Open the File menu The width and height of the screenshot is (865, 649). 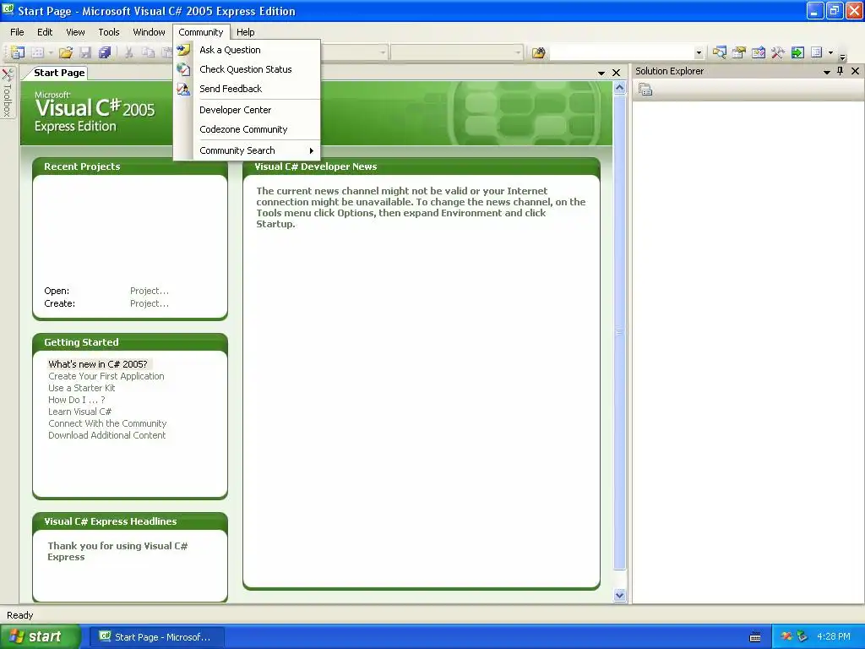pyautogui.click(x=17, y=32)
